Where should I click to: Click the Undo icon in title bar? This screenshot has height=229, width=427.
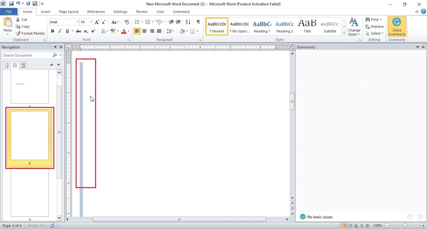pos(18,4)
